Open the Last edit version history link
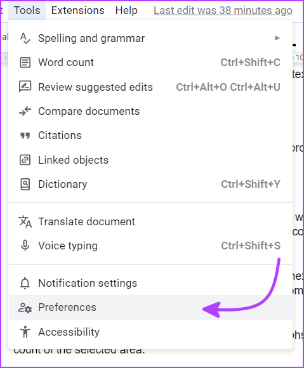 pos(223,11)
